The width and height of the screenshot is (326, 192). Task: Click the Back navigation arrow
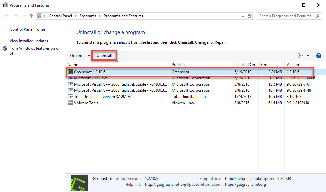pos(7,16)
